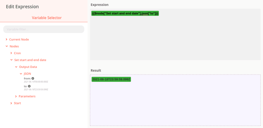The height and width of the screenshot is (128, 263).
Task: Click the from: variable label
Action: point(27,78)
